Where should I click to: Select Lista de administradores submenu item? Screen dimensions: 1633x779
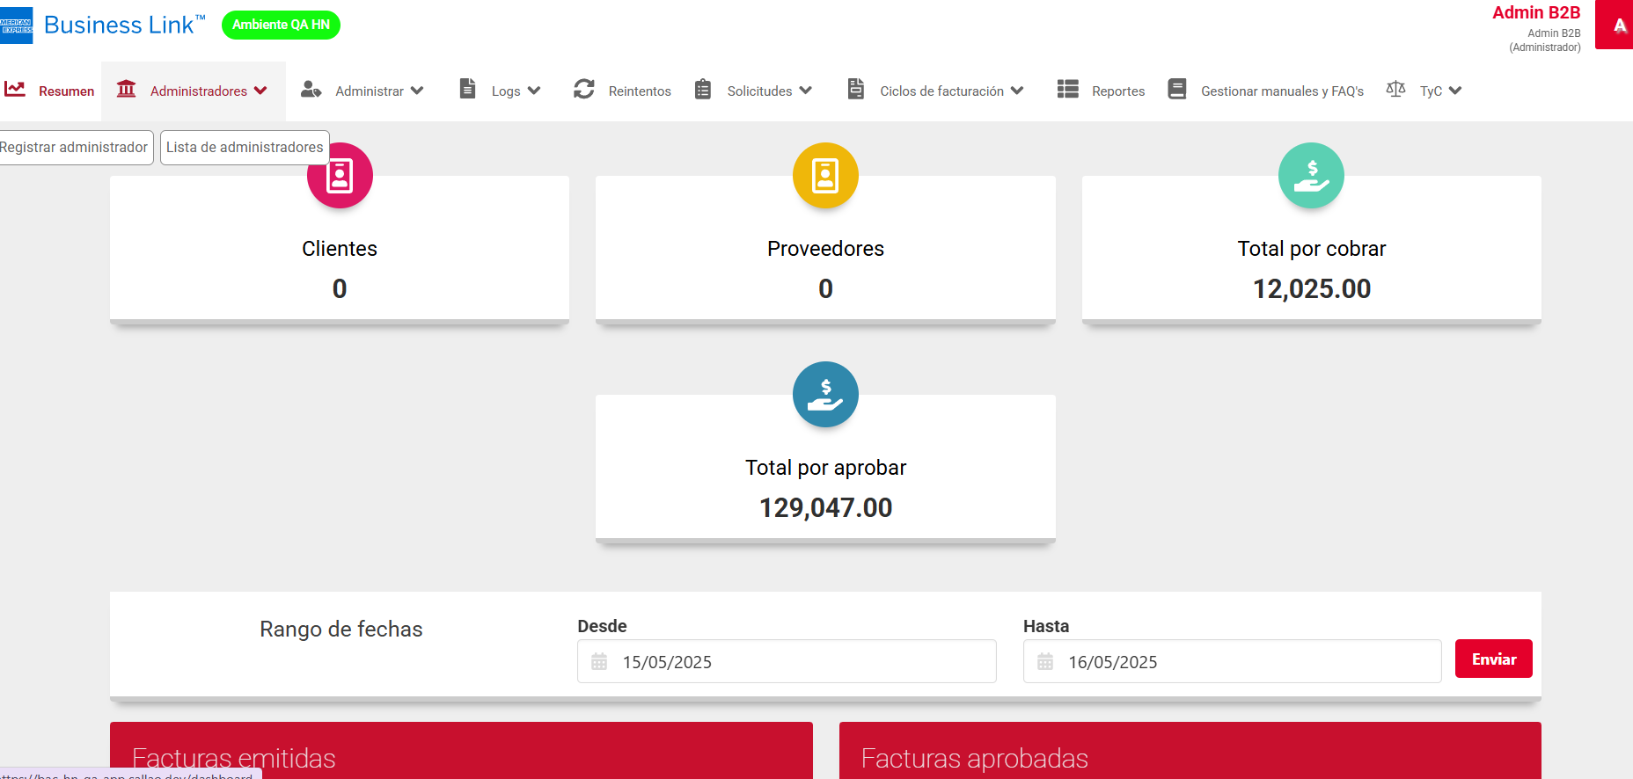[245, 148]
